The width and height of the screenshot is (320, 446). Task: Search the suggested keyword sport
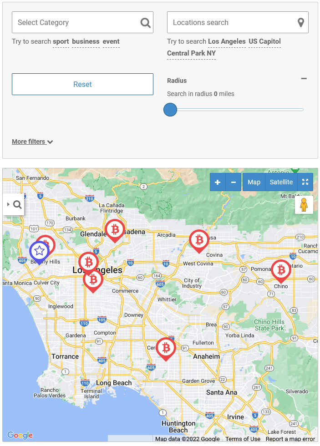click(x=61, y=41)
